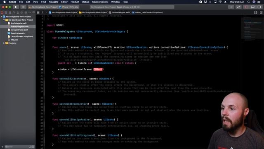Open the Apple menu
Viewport: 264px width, 149px height.
[x=5, y=2]
